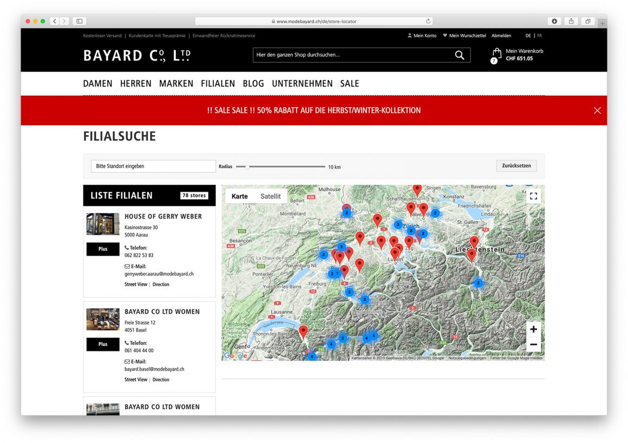Image resolution: width=628 pixels, height=443 pixels.
Task: Open Street View for Aarau store
Action: pyautogui.click(x=136, y=285)
